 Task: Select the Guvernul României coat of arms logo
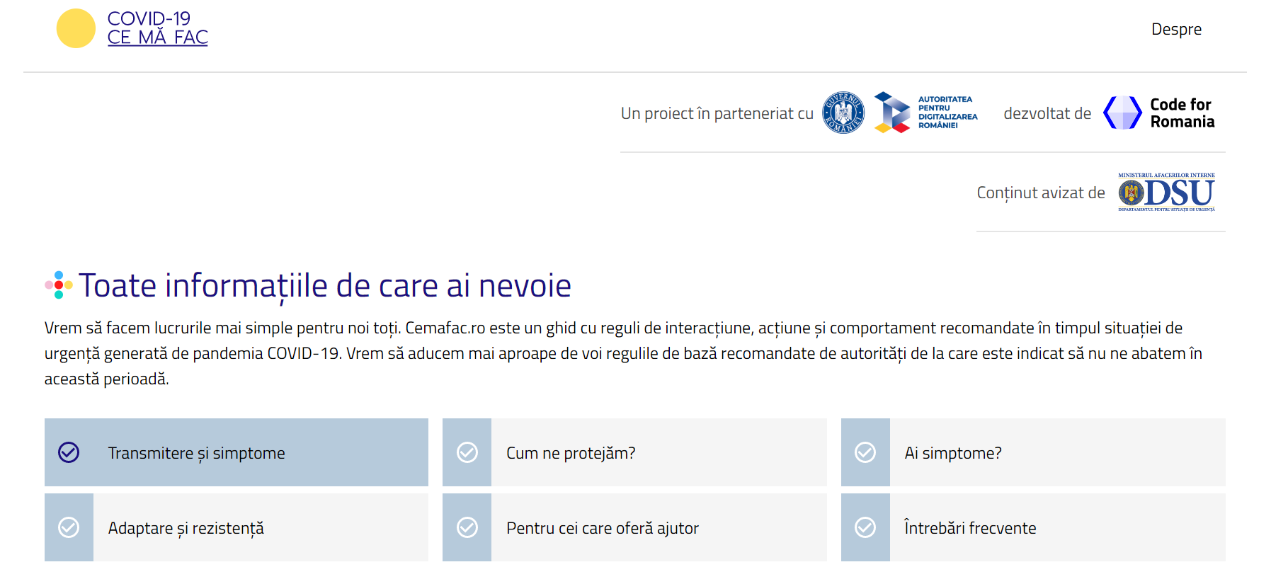point(843,112)
